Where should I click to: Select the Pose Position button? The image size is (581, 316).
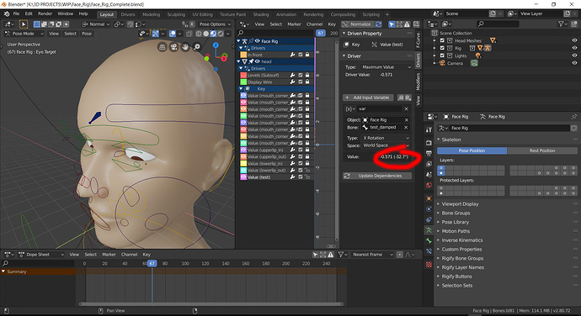coord(472,150)
